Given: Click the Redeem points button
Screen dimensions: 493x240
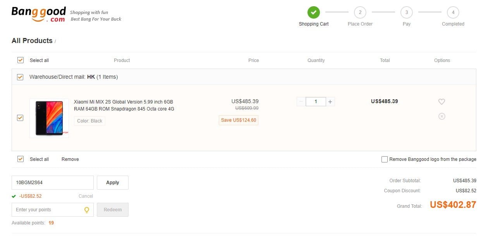Looking at the screenshot, I should pyautogui.click(x=113, y=210).
